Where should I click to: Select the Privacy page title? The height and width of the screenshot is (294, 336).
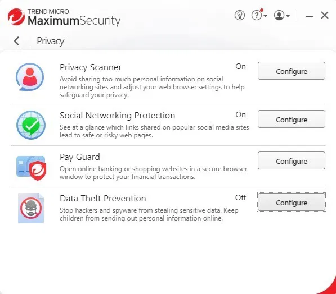tap(50, 41)
